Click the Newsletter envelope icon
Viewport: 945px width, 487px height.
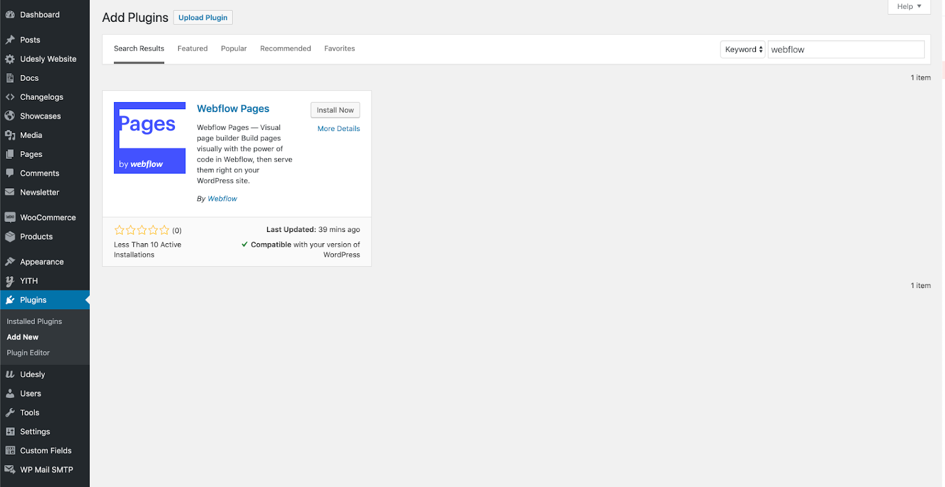10,192
